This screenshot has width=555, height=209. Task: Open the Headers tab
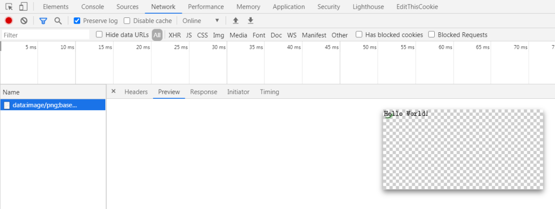pos(136,92)
